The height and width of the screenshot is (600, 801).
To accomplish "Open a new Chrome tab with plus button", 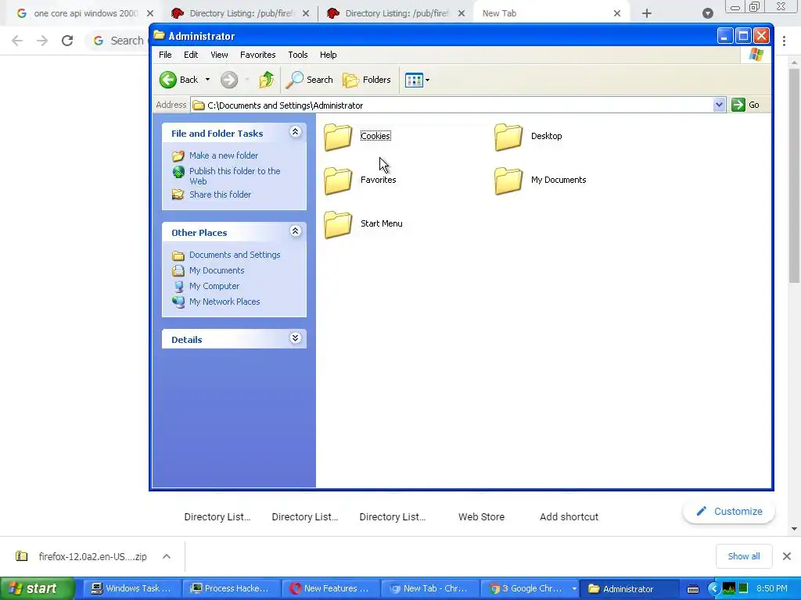I will [647, 13].
